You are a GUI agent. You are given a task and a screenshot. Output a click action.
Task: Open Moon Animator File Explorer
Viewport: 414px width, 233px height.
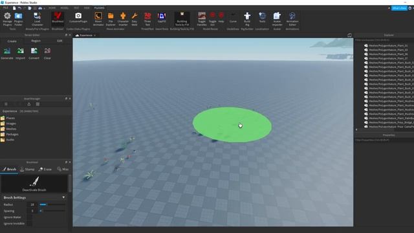(111, 19)
